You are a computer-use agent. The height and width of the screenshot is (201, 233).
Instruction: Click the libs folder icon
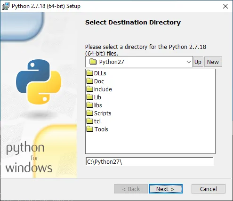coord(90,105)
